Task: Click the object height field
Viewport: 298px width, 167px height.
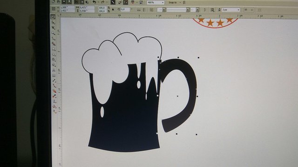Action: [87, 11]
